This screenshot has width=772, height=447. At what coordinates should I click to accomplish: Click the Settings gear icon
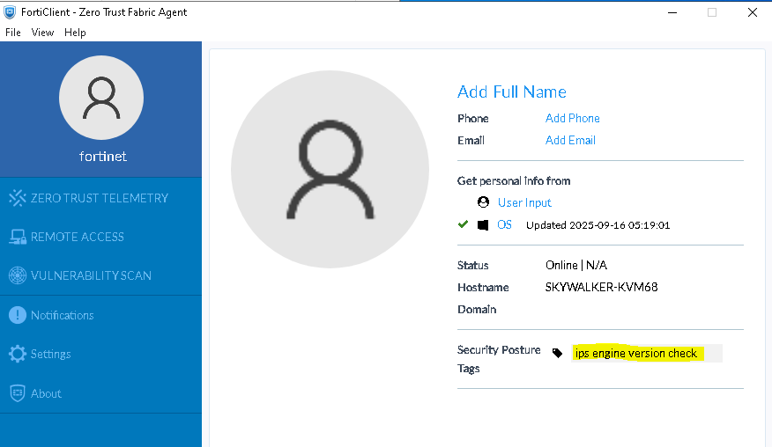(x=18, y=354)
